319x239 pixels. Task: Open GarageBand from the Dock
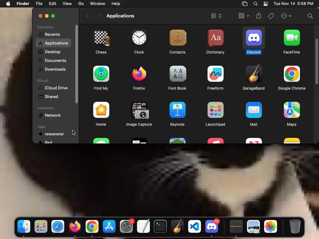pyautogui.click(x=177, y=226)
